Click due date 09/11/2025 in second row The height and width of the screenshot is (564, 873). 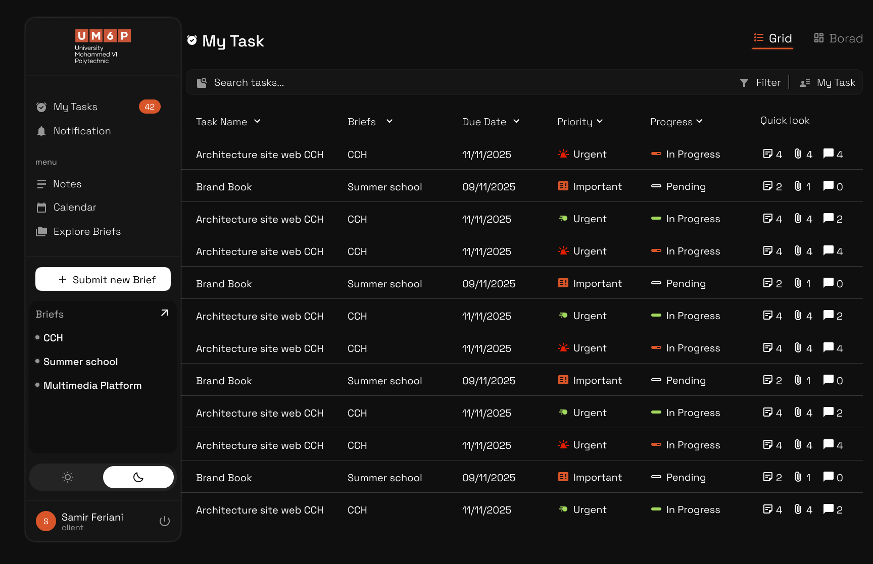pyautogui.click(x=489, y=187)
